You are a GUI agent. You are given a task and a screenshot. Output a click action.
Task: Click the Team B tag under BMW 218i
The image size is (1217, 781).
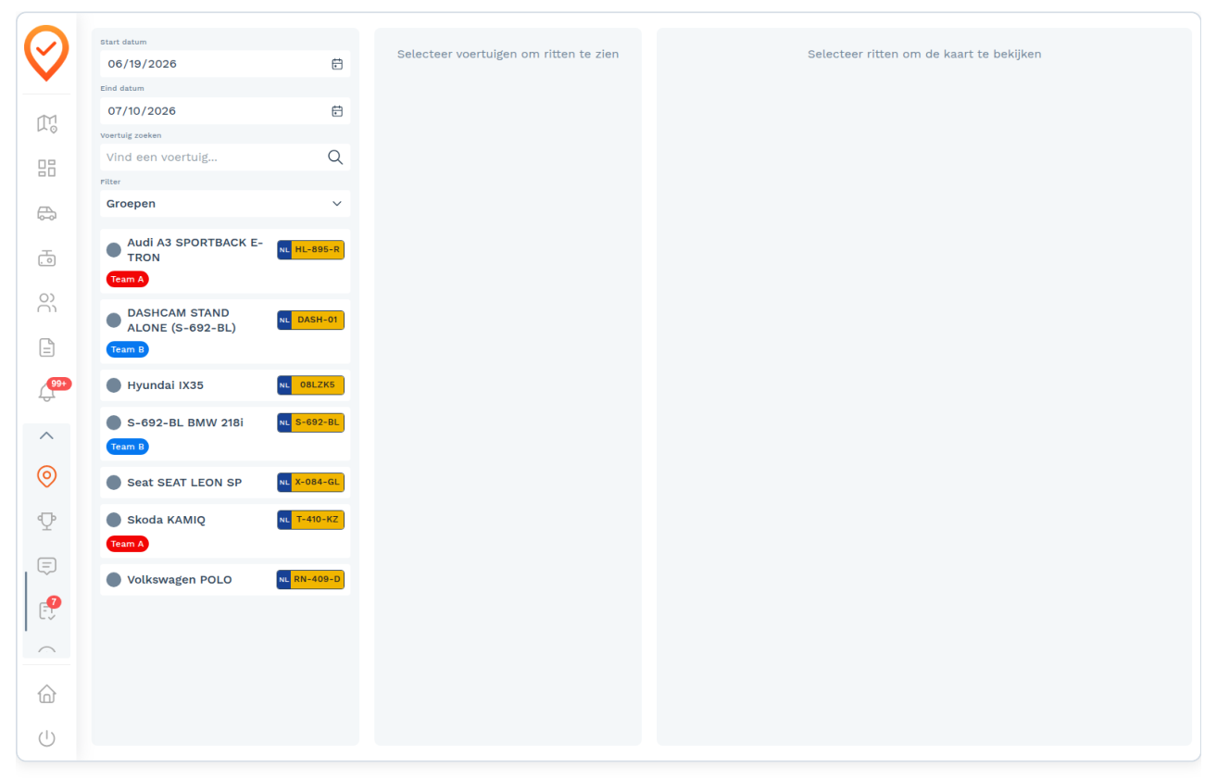point(128,447)
